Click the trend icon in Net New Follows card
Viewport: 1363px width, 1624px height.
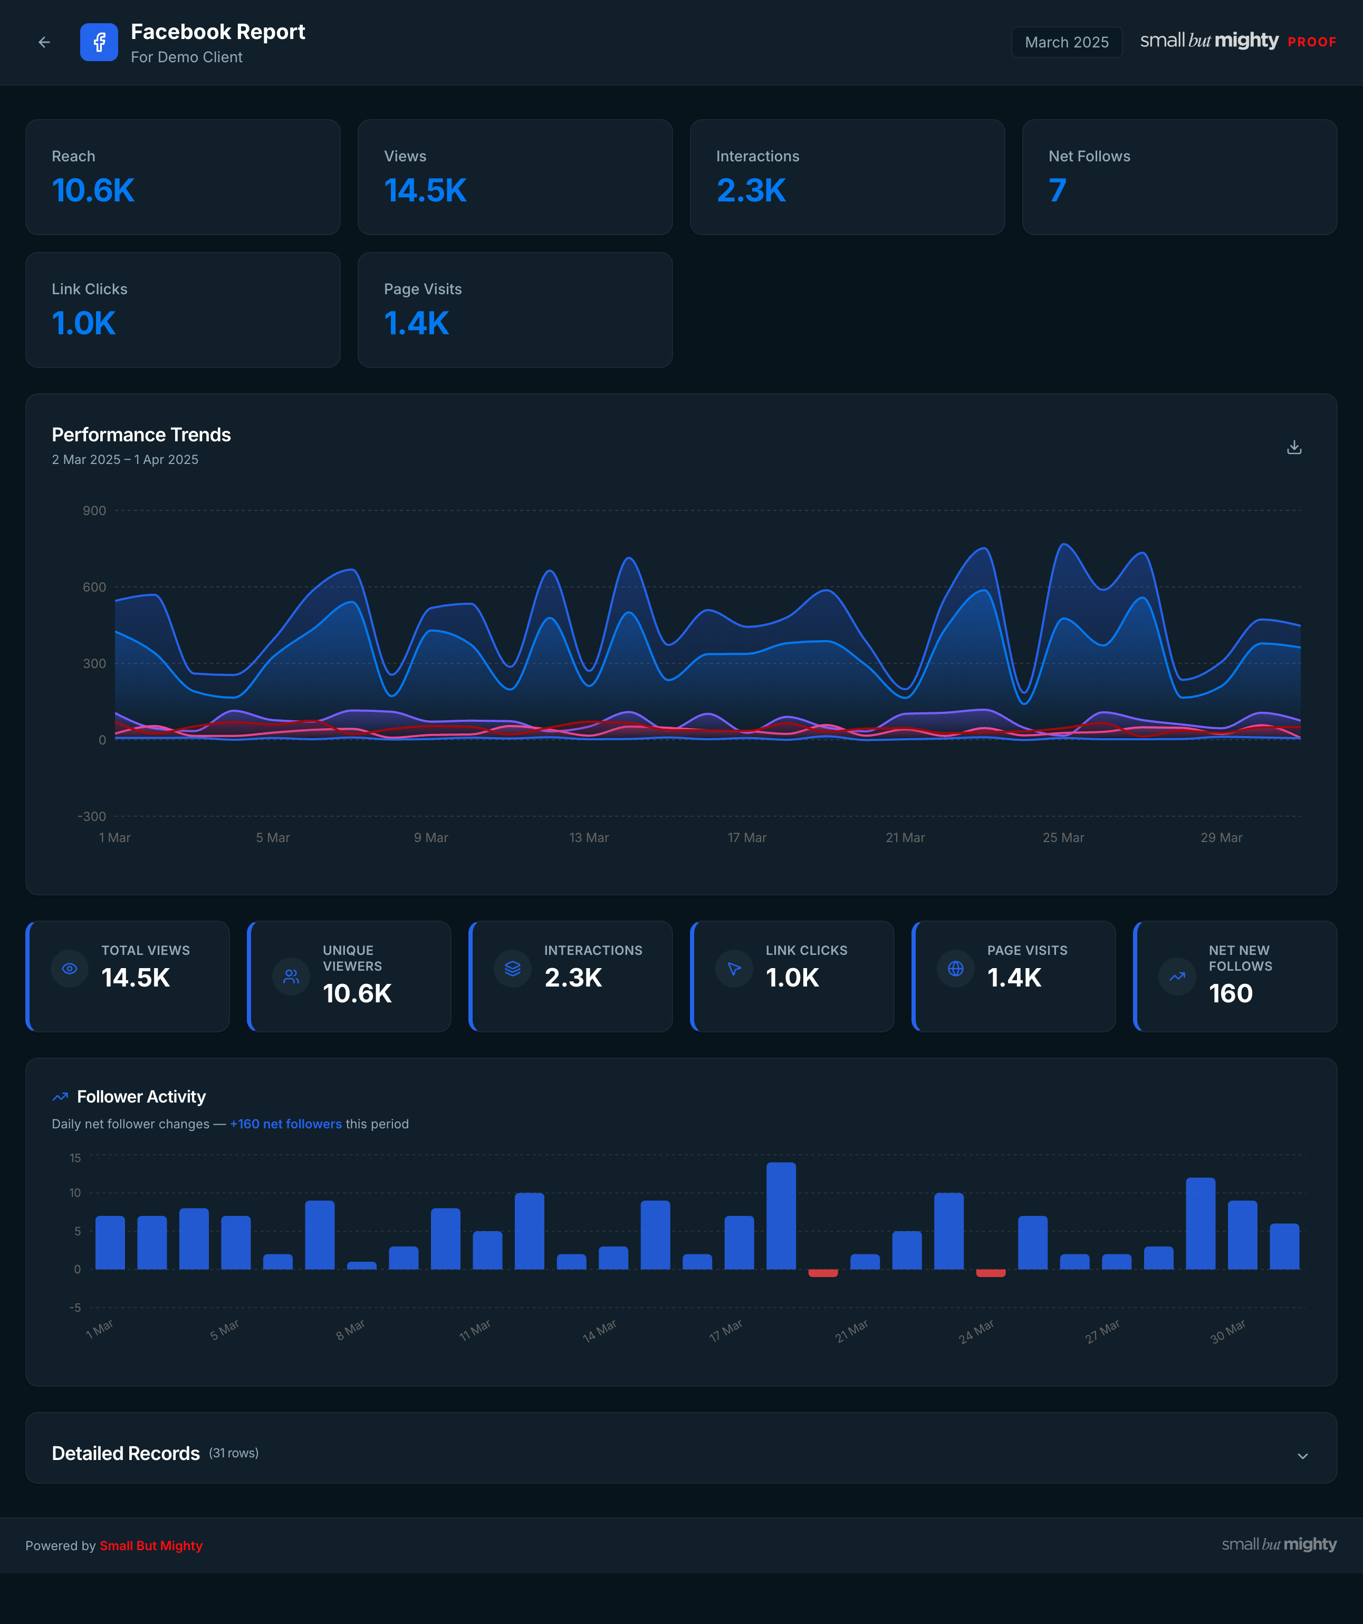point(1177,977)
